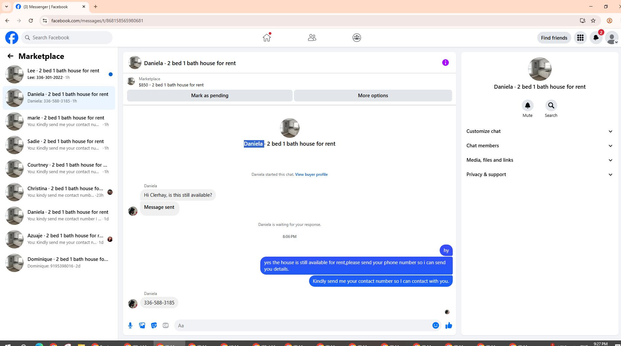
Task: Mute this conversation with bell icon
Action: (x=527, y=105)
